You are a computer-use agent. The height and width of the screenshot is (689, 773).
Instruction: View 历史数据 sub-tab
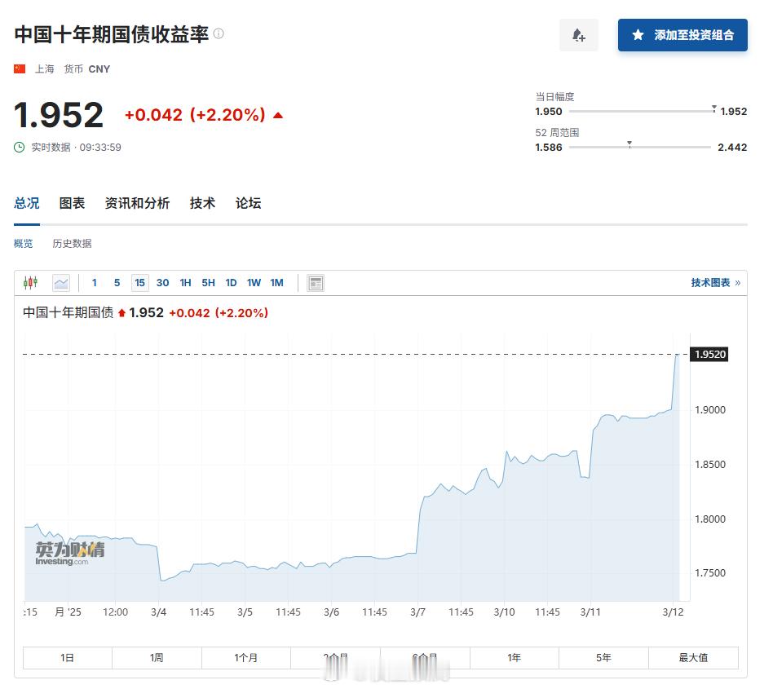72,244
